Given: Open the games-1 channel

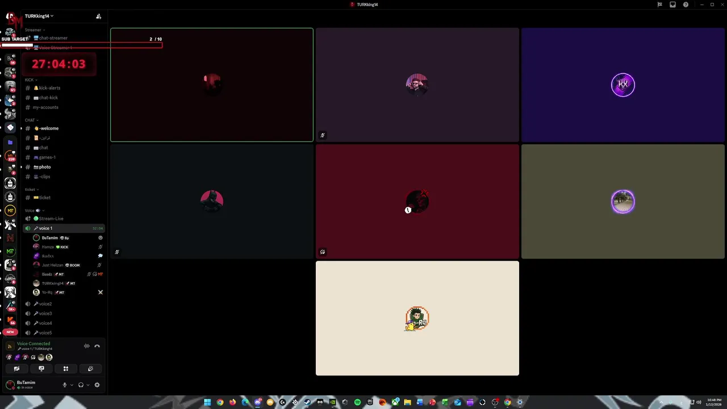Looking at the screenshot, I should (x=64, y=157).
